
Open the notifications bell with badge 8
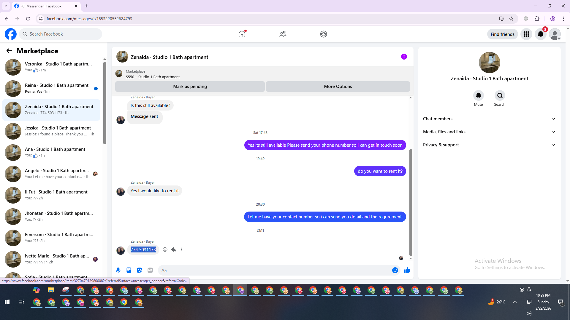pyautogui.click(x=541, y=34)
